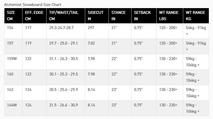Image resolution: width=213 pixels, height=119 pixels.
Task: Click the 31.1 - 26.3 - 30.5 cell
Action: point(66,62)
